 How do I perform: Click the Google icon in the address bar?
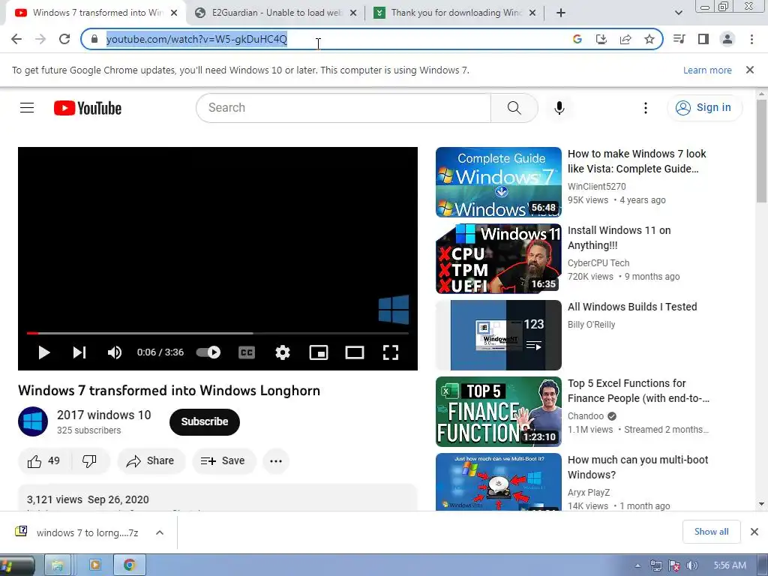tap(577, 39)
